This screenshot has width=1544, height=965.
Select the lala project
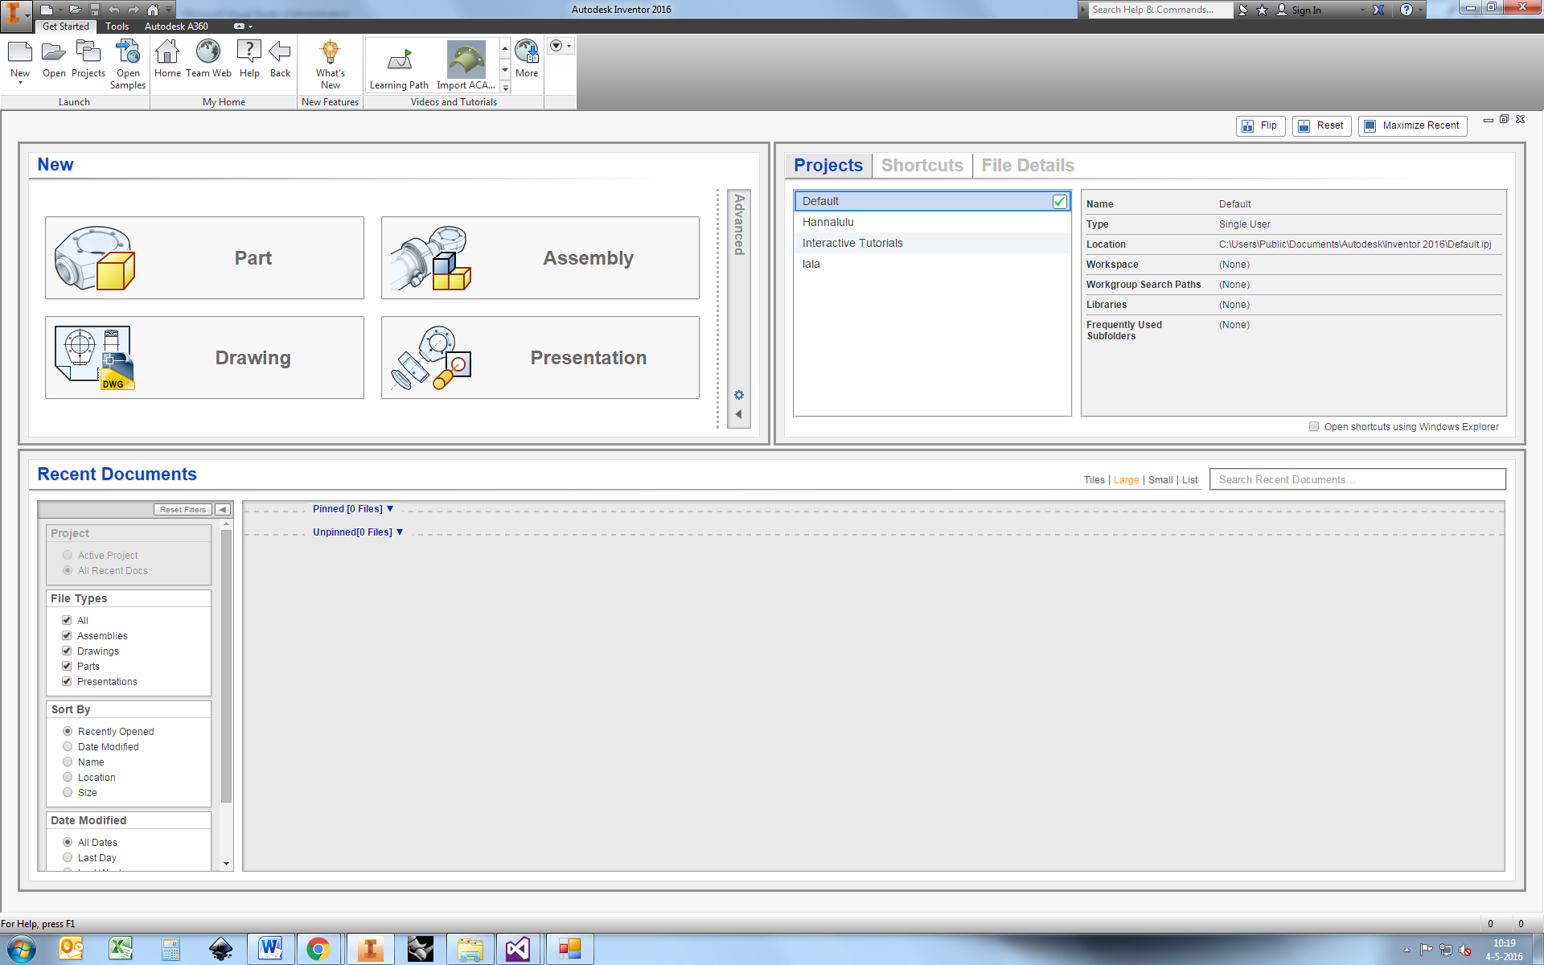point(932,265)
